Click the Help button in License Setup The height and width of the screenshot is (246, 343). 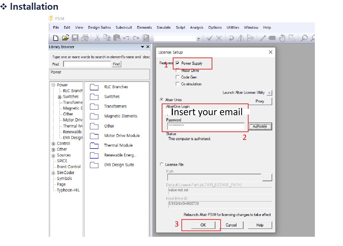click(260, 225)
